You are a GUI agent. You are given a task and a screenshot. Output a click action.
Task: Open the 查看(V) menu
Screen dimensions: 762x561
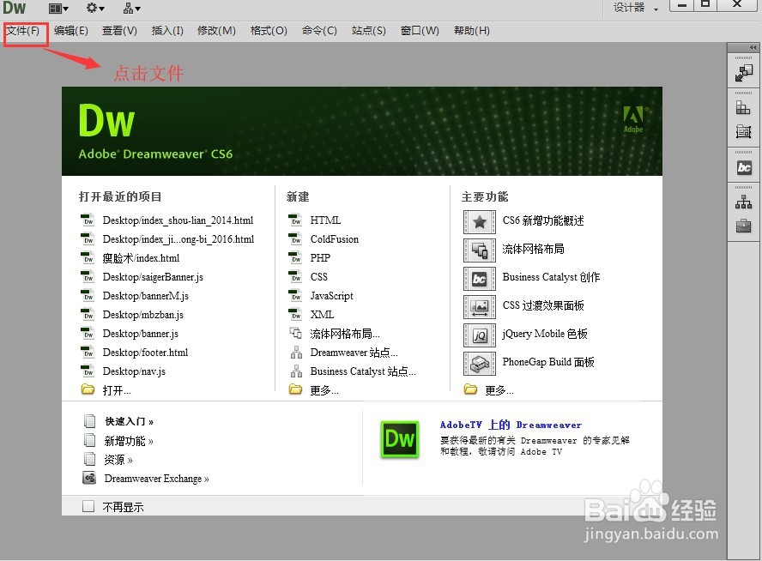tap(119, 31)
